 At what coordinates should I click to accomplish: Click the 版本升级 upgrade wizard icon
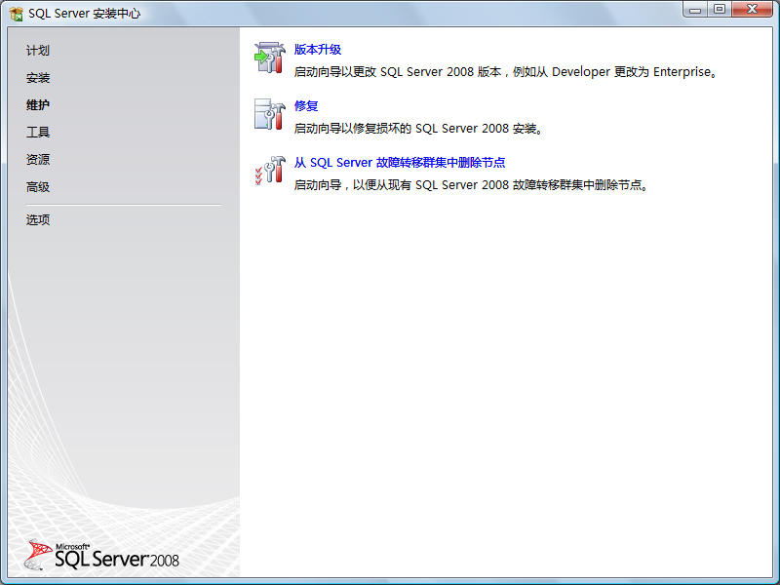tap(270, 58)
